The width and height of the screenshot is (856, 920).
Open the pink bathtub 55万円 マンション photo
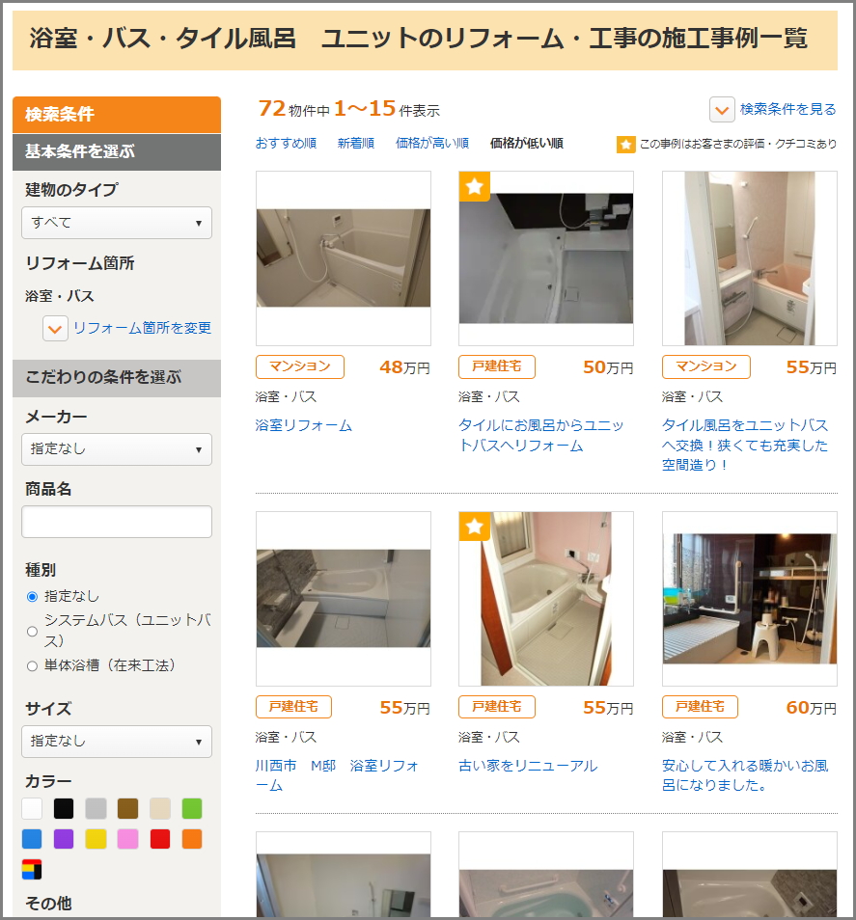pos(750,258)
